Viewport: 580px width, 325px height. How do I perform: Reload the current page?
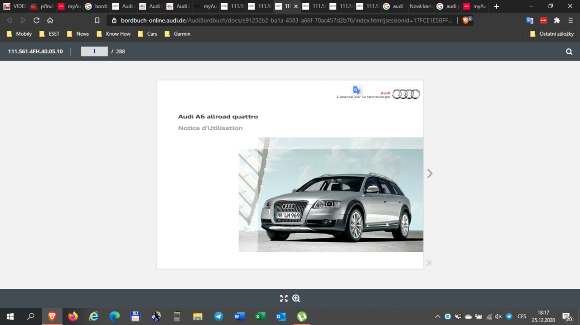click(36, 20)
